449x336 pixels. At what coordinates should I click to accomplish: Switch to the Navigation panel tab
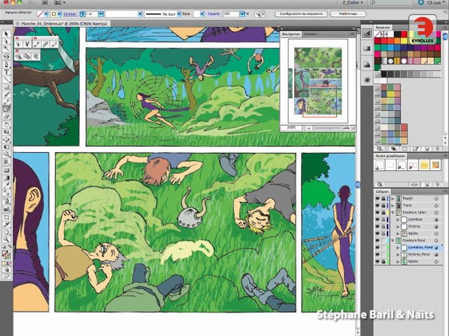pyautogui.click(x=290, y=34)
